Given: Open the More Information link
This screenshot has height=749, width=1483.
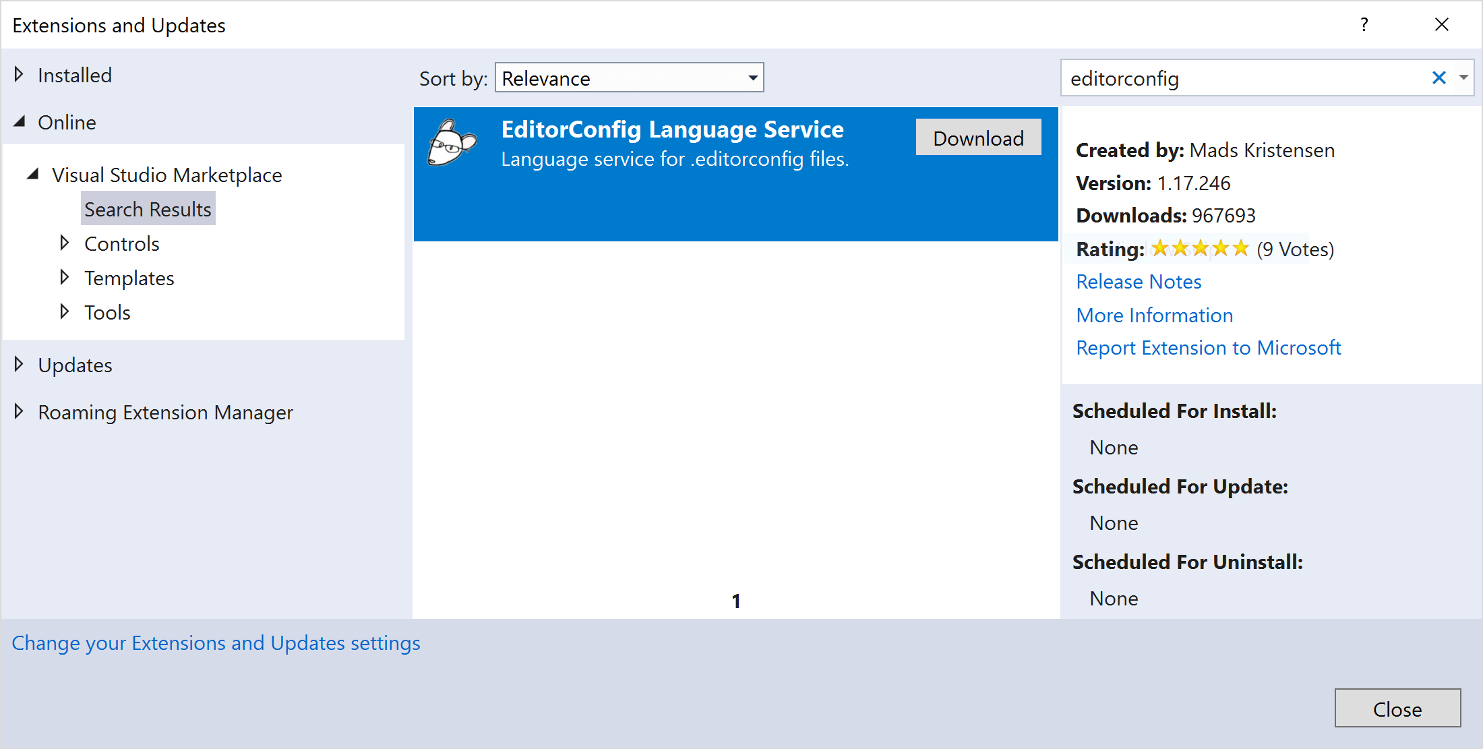Looking at the screenshot, I should 1155,315.
